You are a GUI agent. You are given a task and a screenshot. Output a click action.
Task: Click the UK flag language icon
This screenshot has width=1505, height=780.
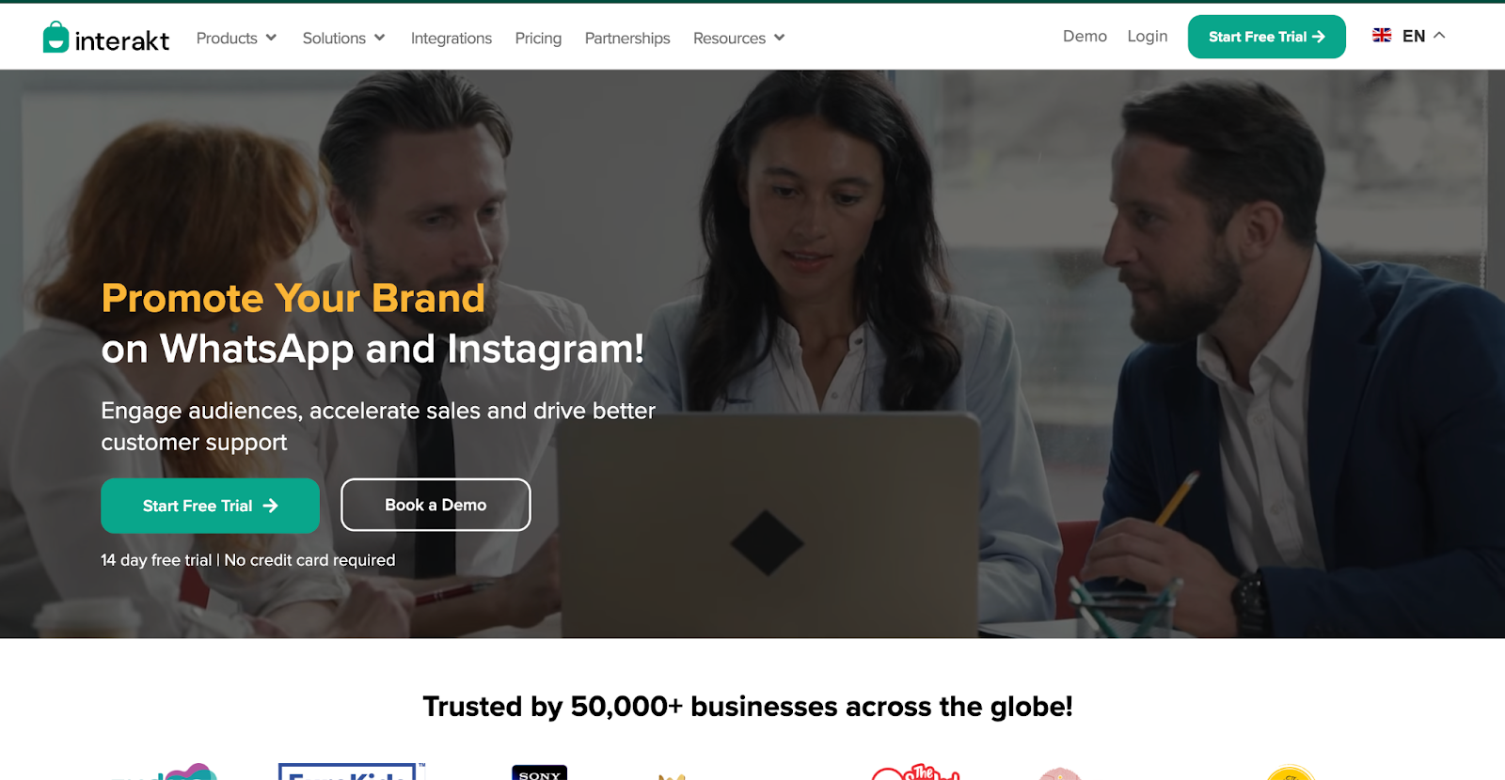pos(1382,36)
